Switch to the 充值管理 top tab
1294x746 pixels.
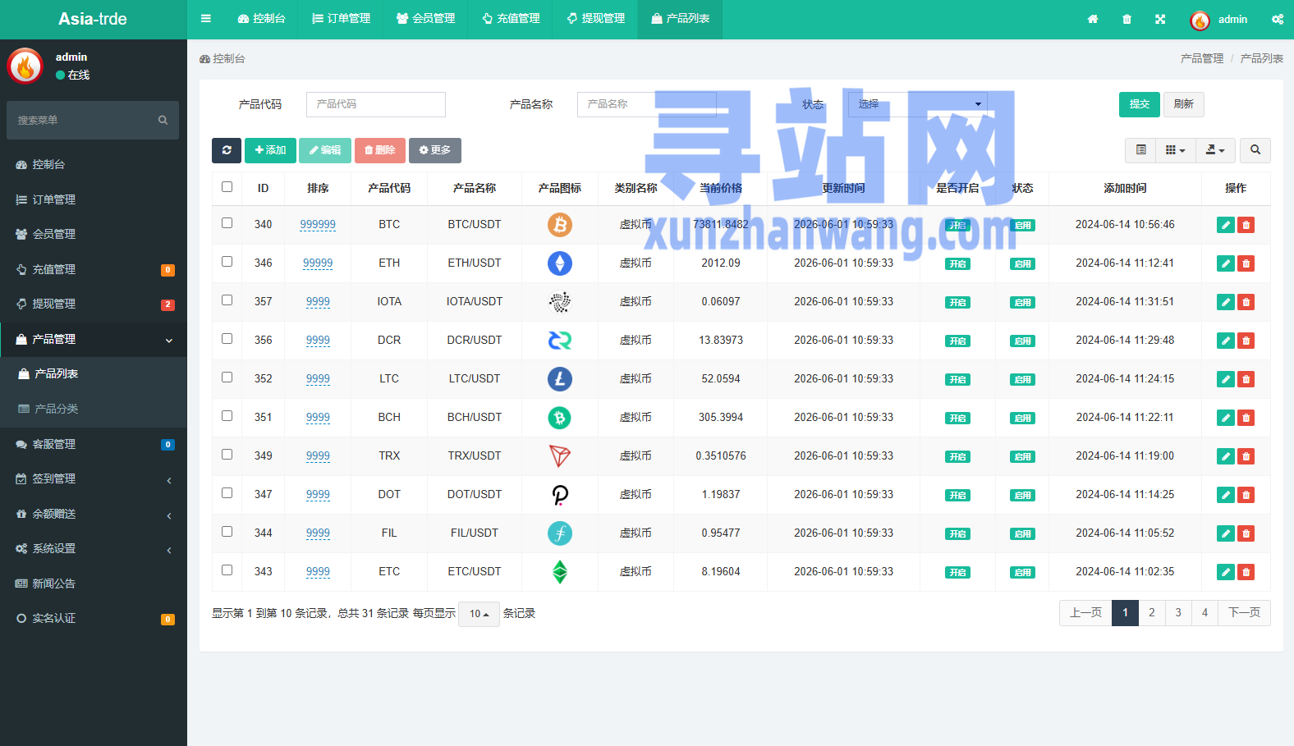[510, 19]
